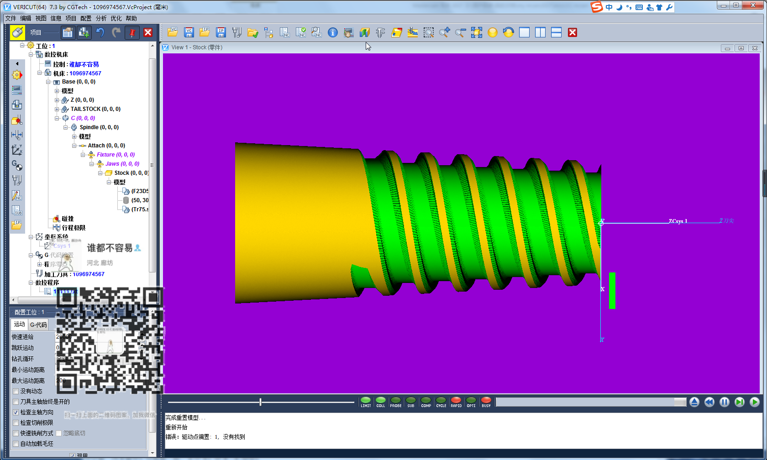The height and width of the screenshot is (460, 767).
Task: Click the Save Project (VC disk) icon
Action: pos(189,32)
